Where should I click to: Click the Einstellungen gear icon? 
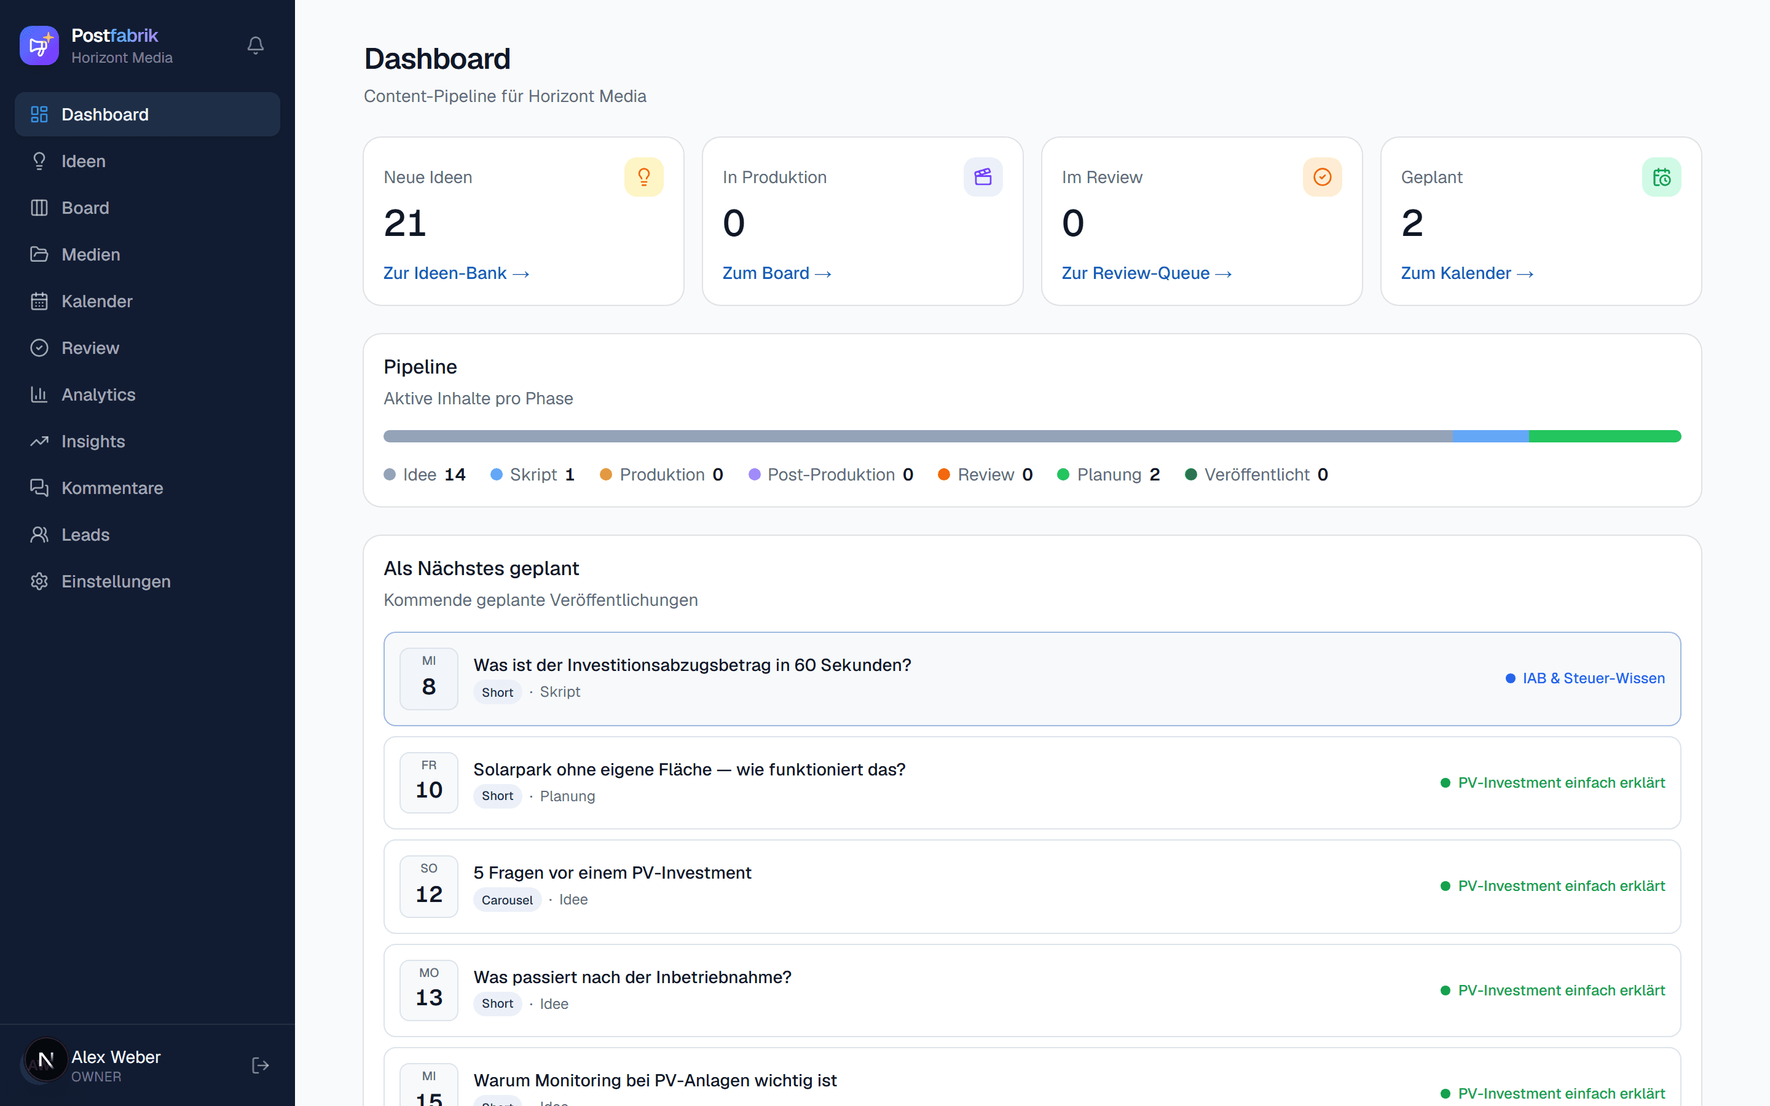39,581
